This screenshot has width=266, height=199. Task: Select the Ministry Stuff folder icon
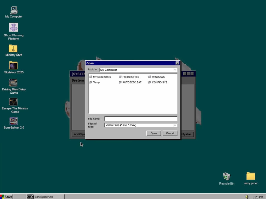[x=13, y=50]
